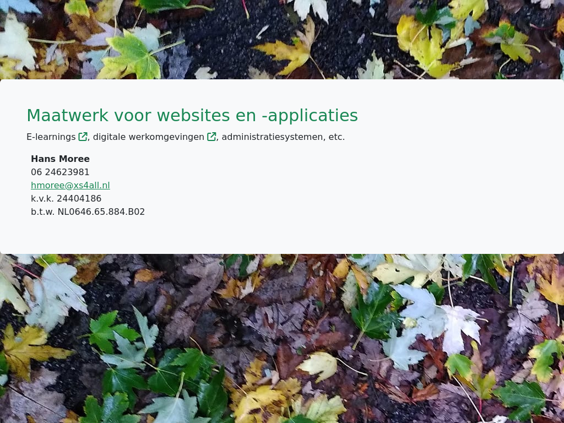Click the word websites in the heading
Screen dimensions: 564x423
click(x=193, y=116)
